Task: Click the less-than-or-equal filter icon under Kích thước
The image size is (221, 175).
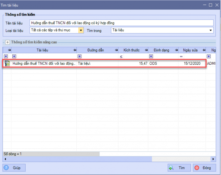Action: (x=121, y=56)
